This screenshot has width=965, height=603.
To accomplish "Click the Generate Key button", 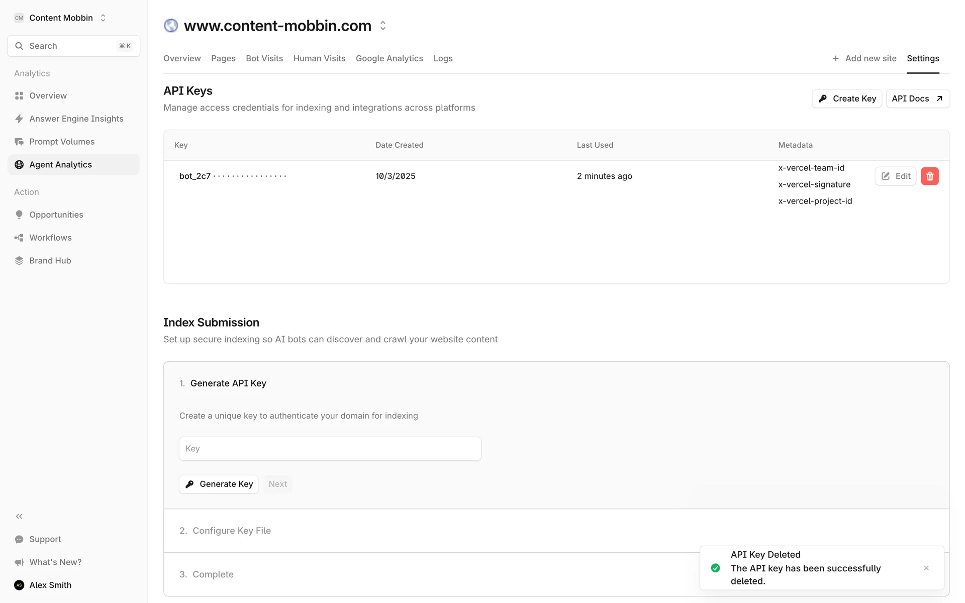I will (x=219, y=484).
